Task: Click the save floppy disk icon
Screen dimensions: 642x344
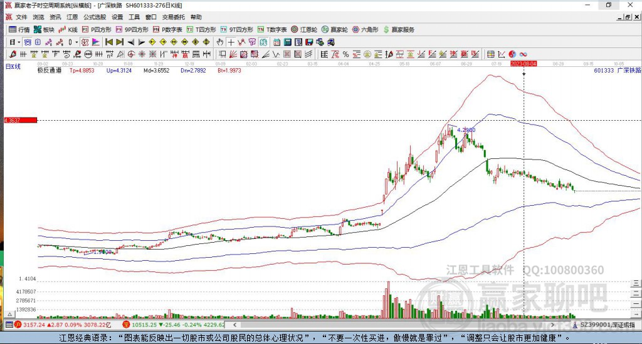Action: tap(309, 42)
